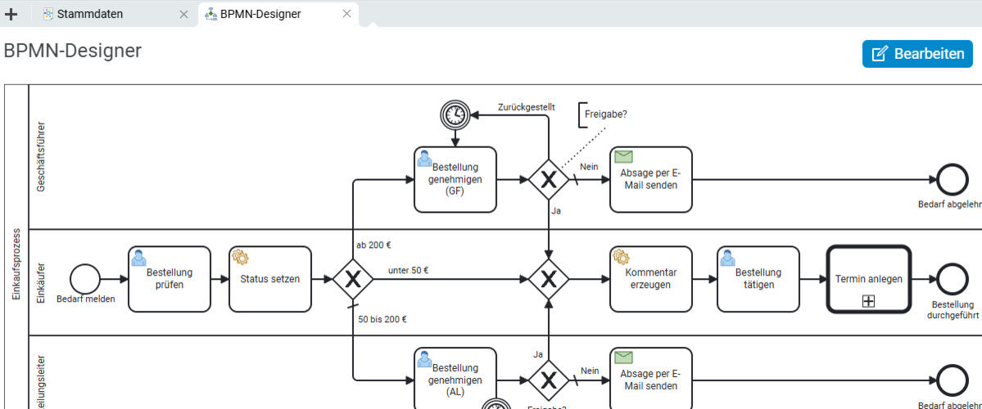Image resolution: width=982 pixels, height=409 pixels.
Task: Click the BPMN-Designer page heading
Action: click(73, 52)
